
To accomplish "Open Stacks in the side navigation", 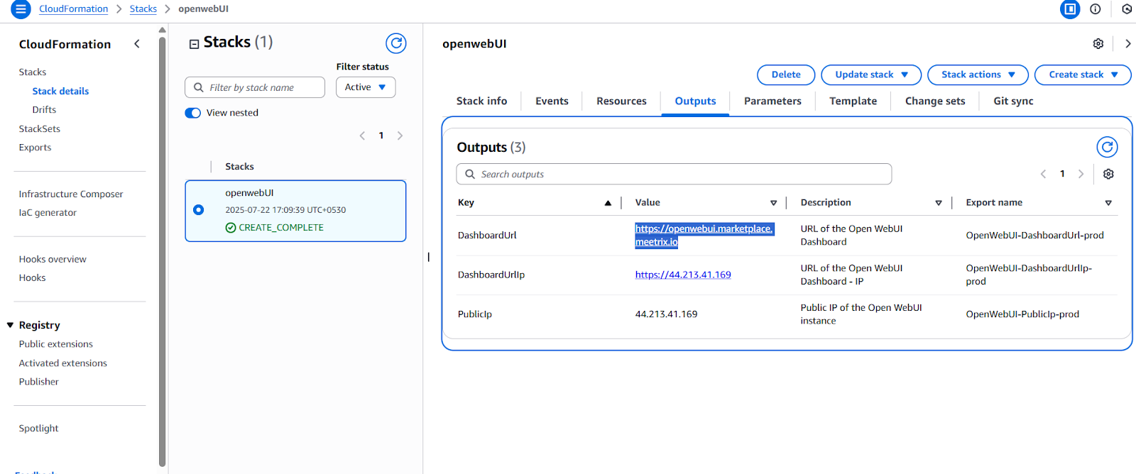I will coord(33,72).
